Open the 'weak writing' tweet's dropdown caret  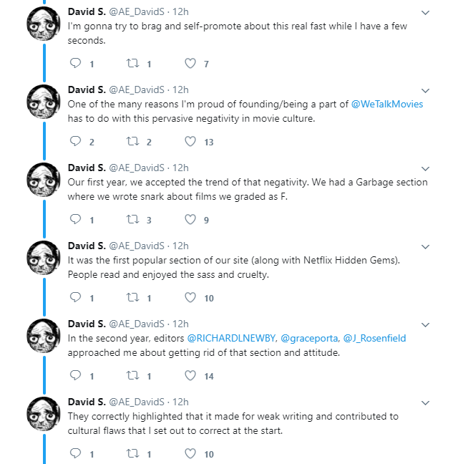tap(425, 402)
